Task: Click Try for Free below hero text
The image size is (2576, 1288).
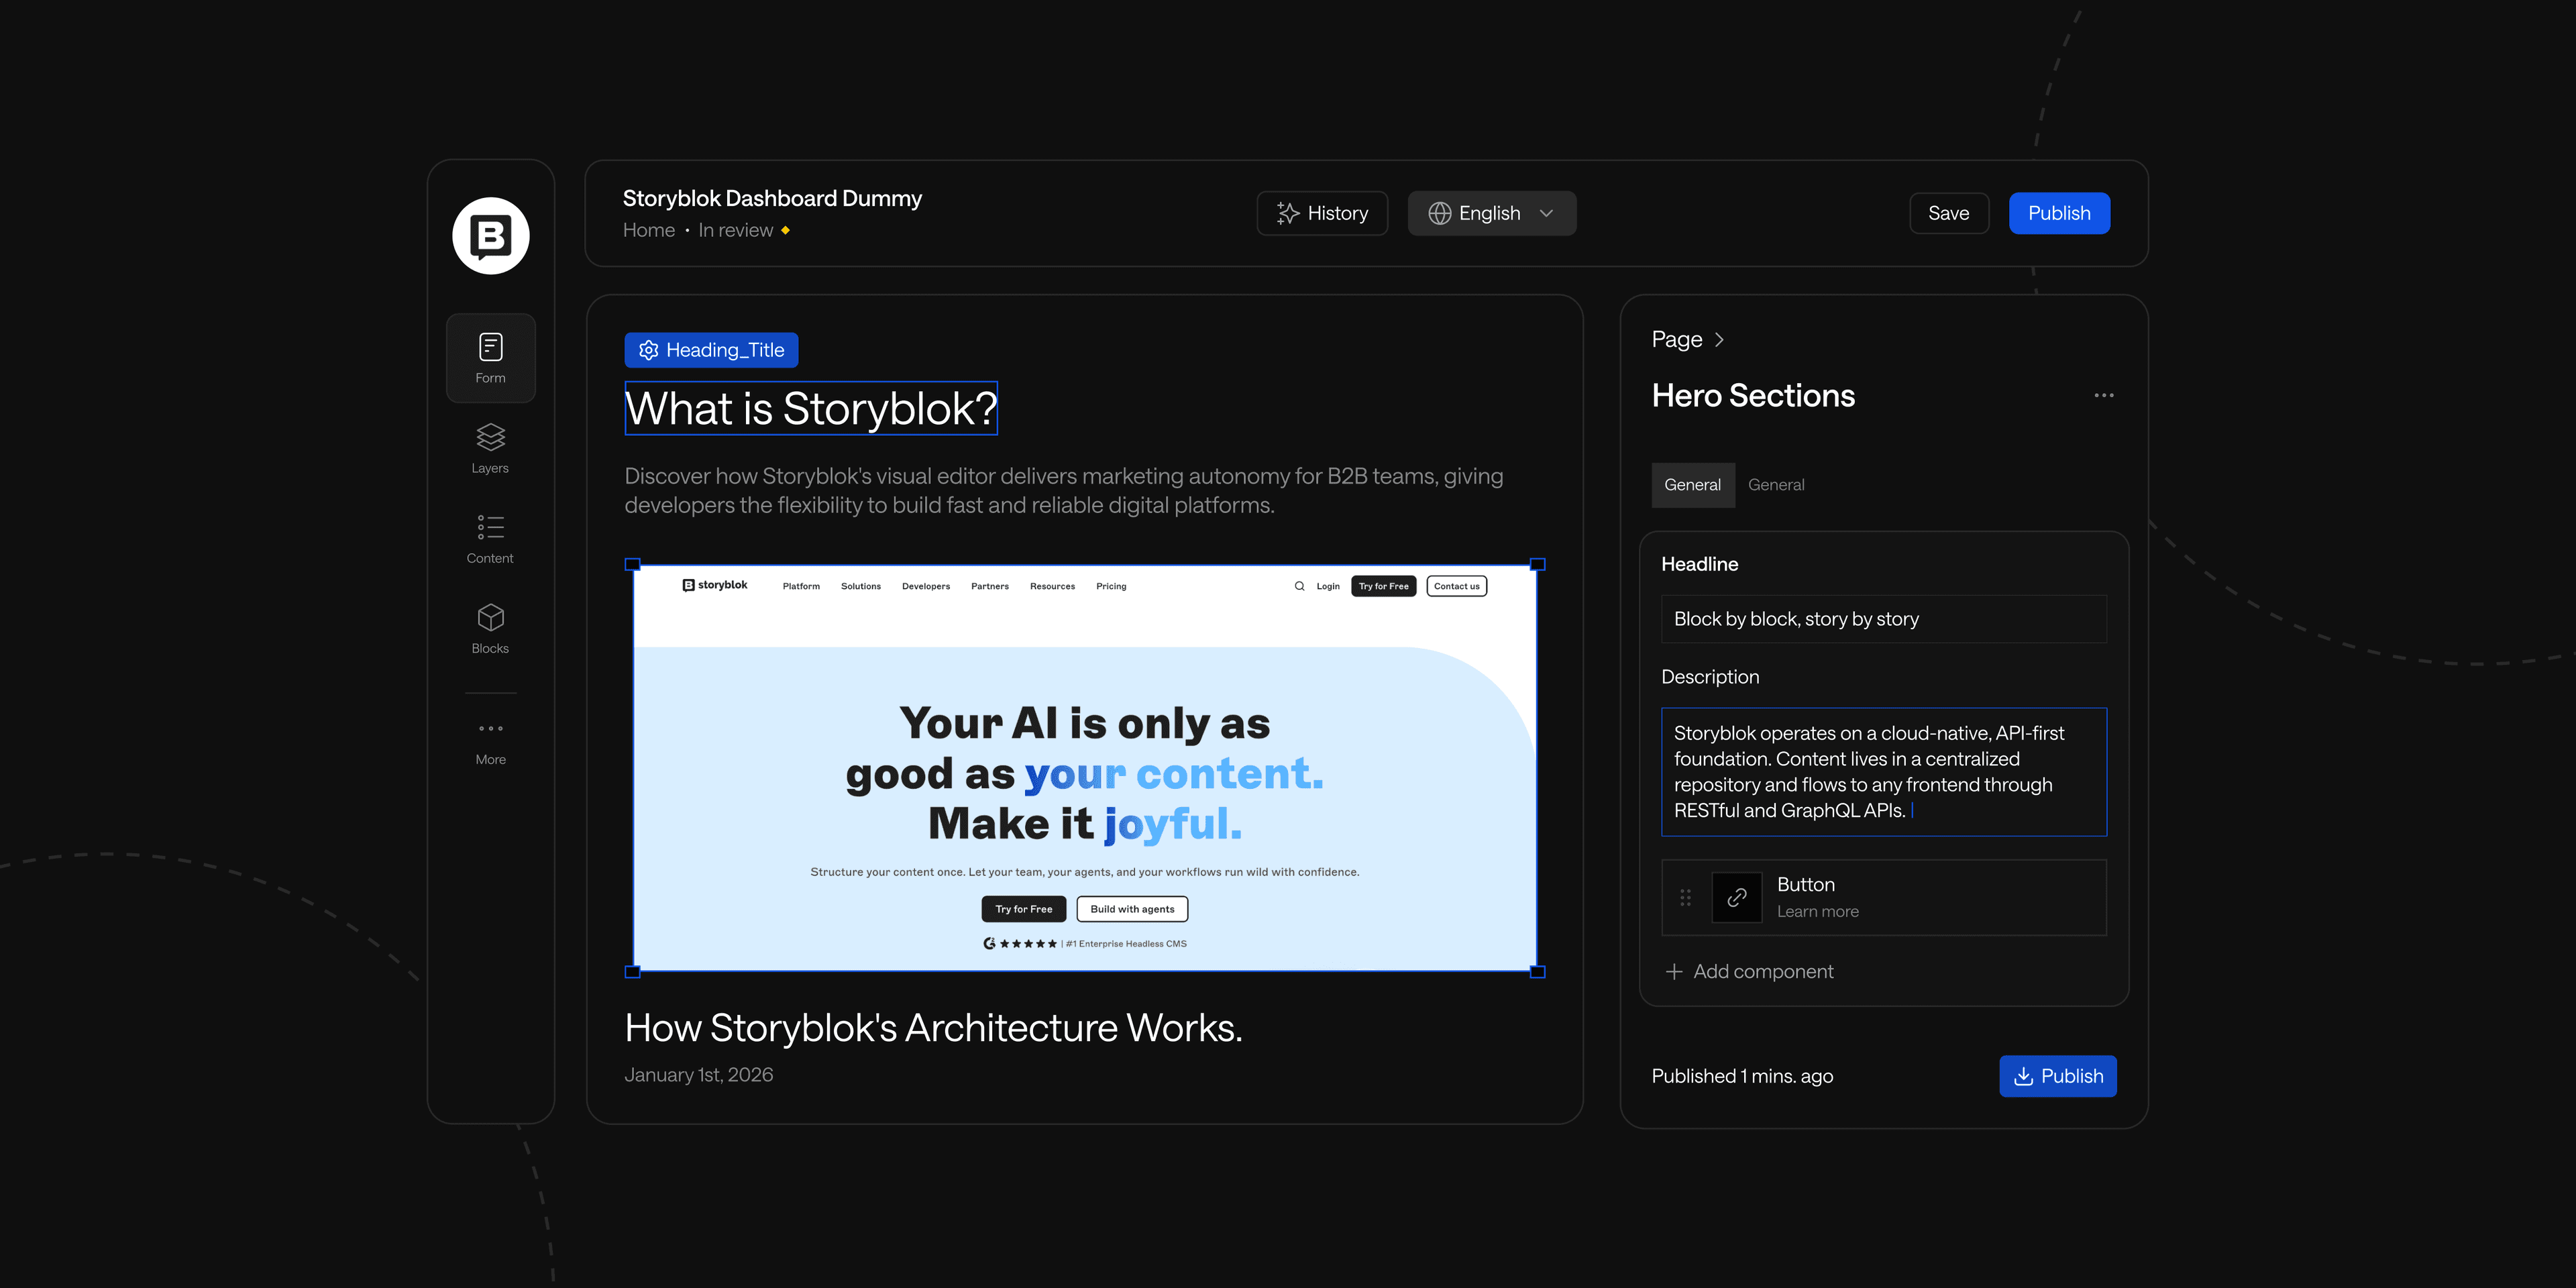Action: point(1024,909)
